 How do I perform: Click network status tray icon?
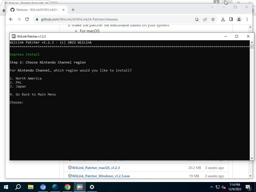(x=218, y=187)
